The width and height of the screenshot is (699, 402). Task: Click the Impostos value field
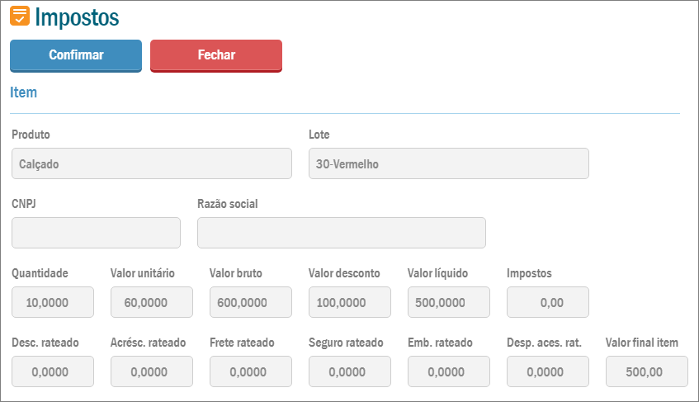pyautogui.click(x=548, y=302)
